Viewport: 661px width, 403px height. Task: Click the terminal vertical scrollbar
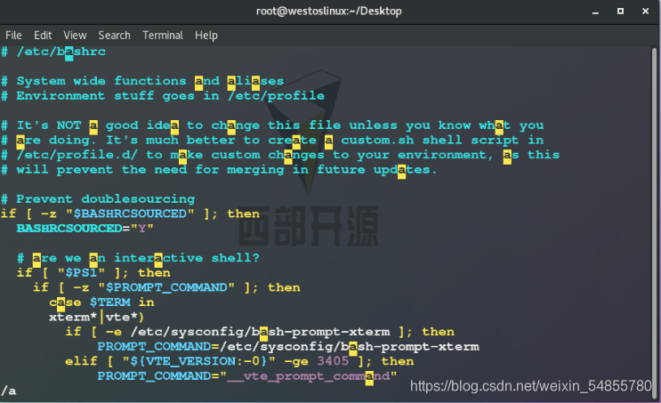(654, 222)
